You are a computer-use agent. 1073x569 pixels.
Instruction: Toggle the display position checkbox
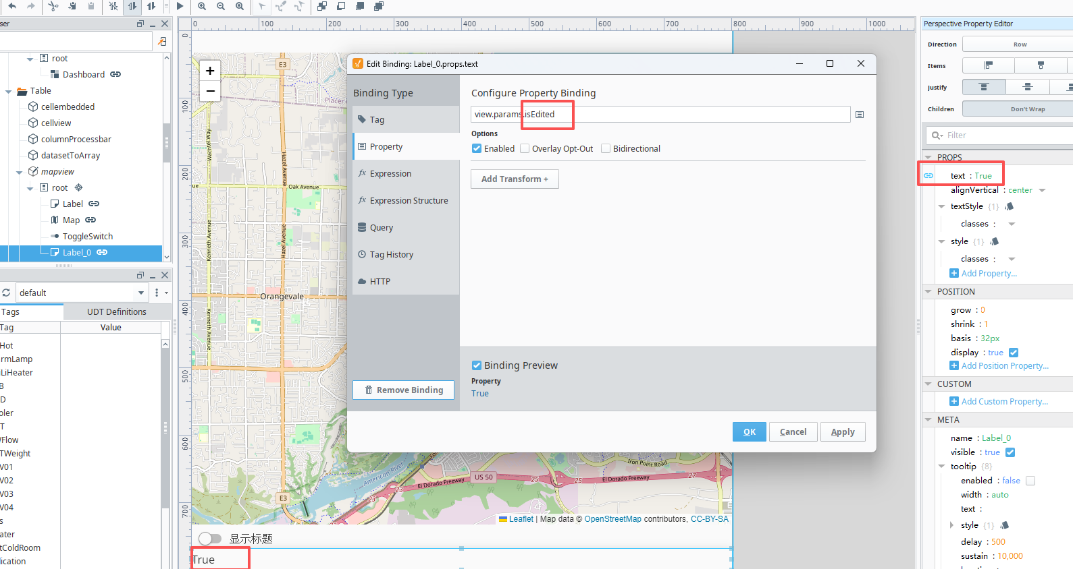[1014, 353]
